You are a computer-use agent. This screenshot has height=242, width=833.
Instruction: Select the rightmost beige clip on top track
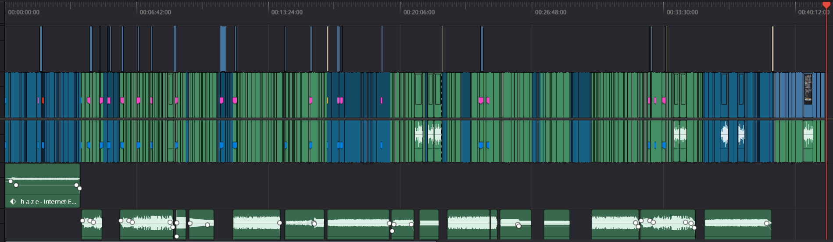pyautogui.click(x=772, y=48)
